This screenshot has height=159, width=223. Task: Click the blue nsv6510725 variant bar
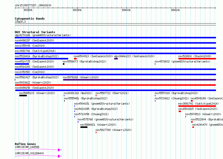pos(22,64)
